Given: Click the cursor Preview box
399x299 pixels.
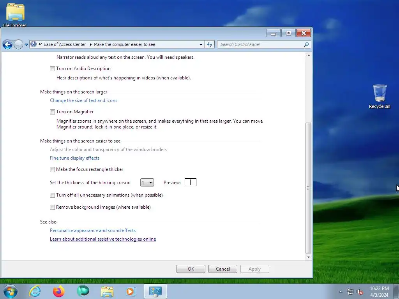Looking at the screenshot, I should coord(190,182).
